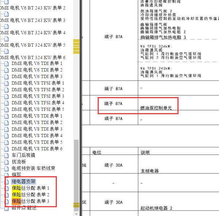Screen dimensions: 219x216
Task: Click document icon beside DME 电机 V8 TDI 表单 6
Action: pos(7,149)
